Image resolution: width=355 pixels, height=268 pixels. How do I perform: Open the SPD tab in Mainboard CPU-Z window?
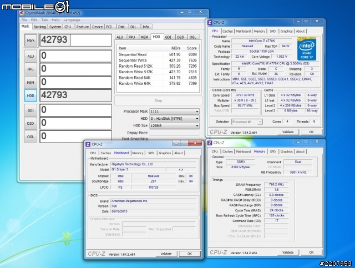tap(151, 153)
